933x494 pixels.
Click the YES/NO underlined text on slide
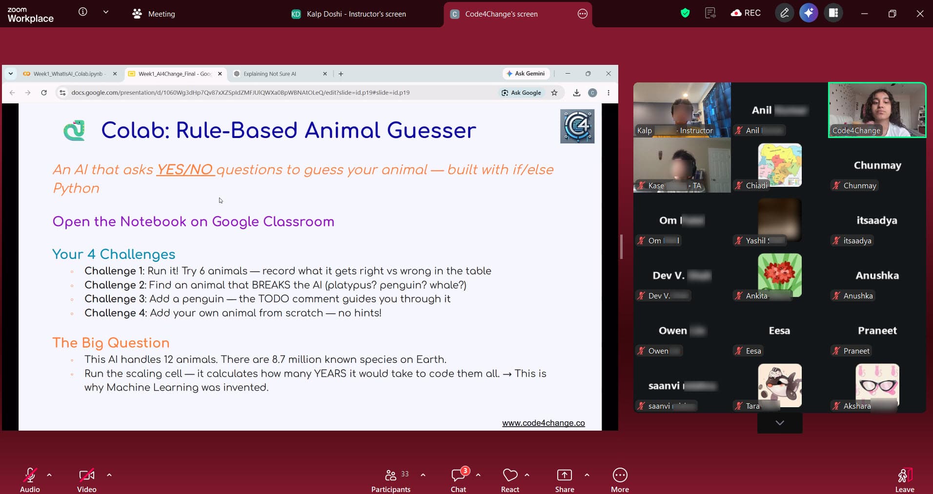(x=185, y=169)
